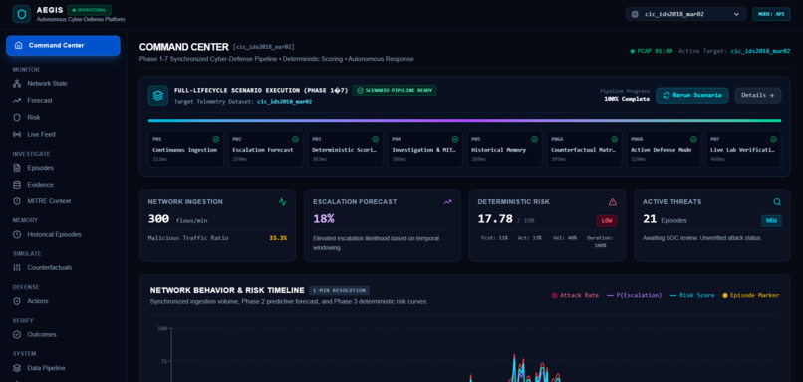Click the Active Threats search icon

click(x=777, y=202)
